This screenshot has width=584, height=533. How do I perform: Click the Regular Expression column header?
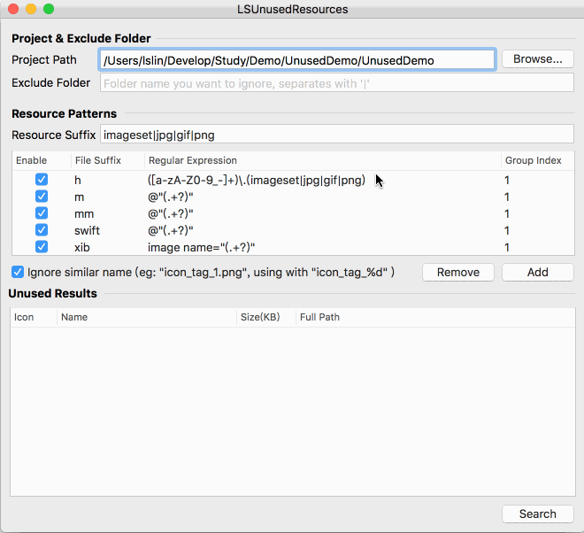193,160
